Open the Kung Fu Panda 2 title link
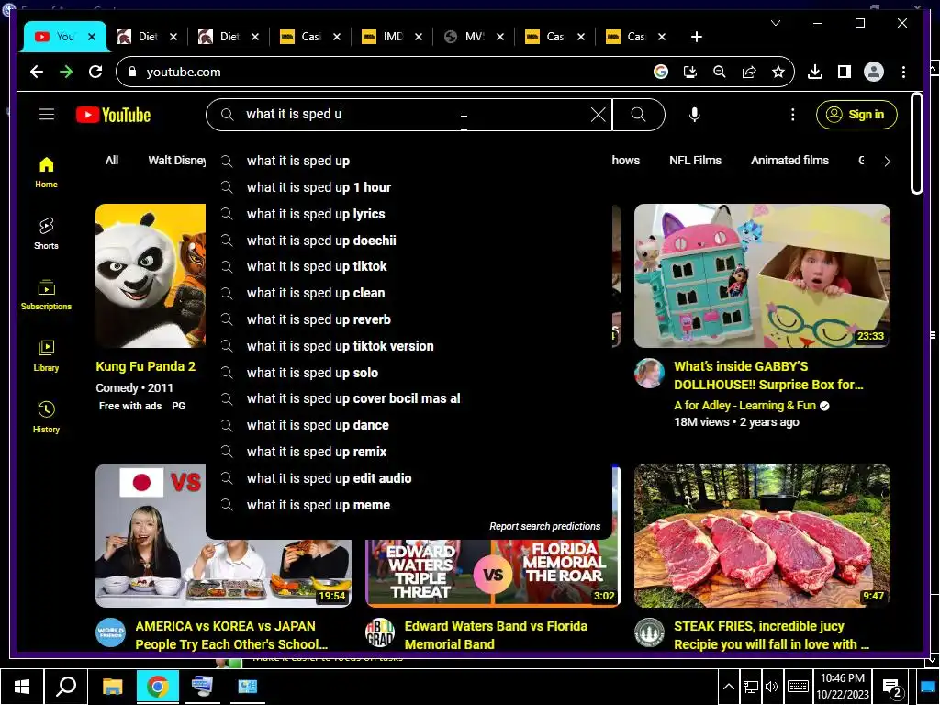Image resolution: width=940 pixels, height=705 pixels. [x=146, y=366]
